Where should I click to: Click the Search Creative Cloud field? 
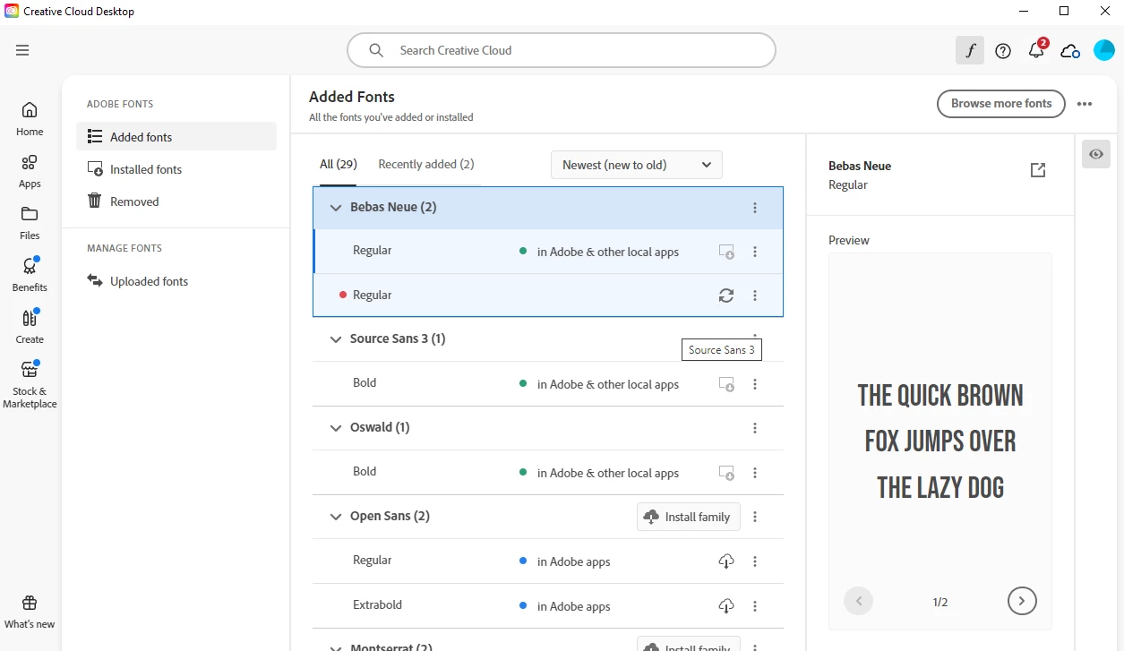pos(562,50)
